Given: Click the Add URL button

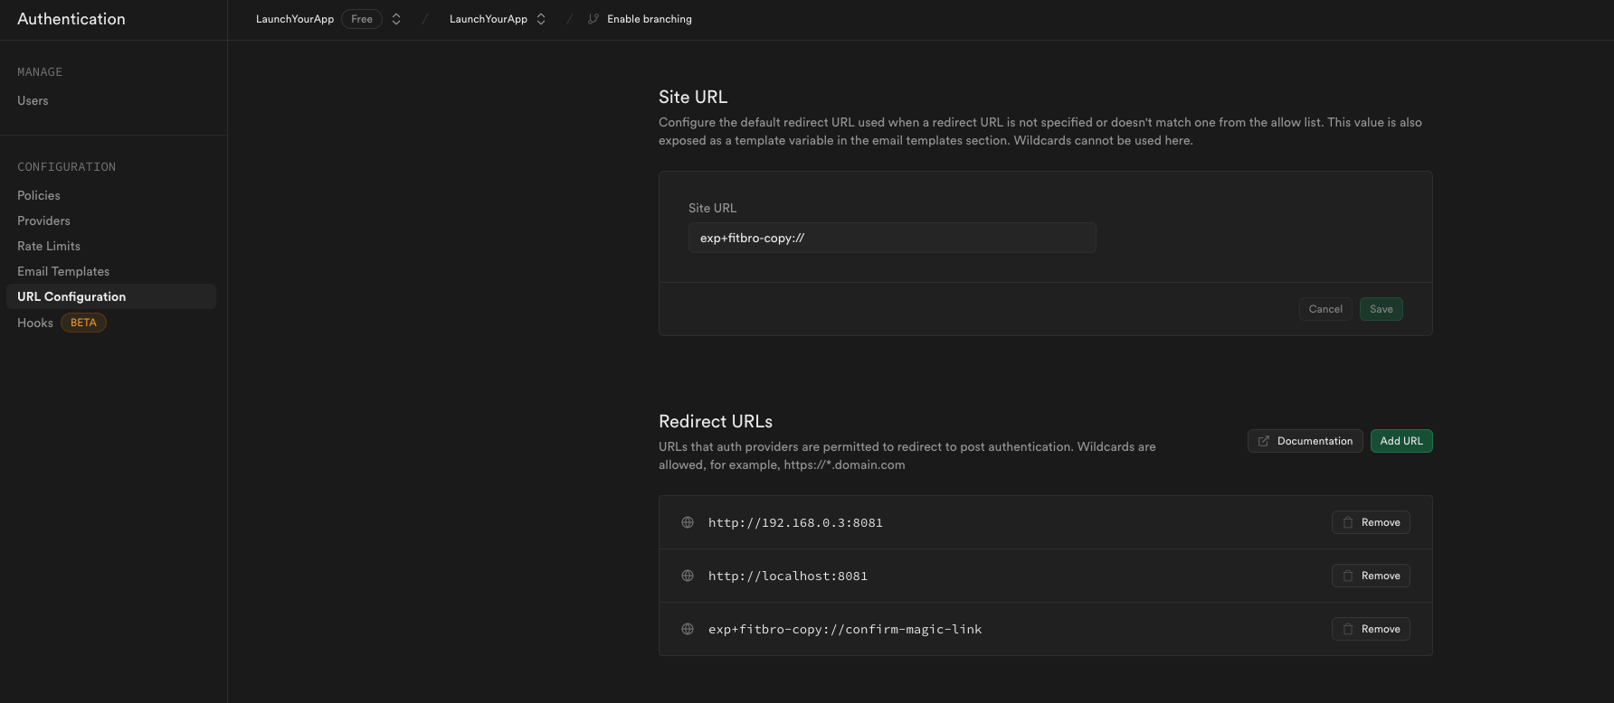Looking at the screenshot, I should click(x=1401, y=441).
